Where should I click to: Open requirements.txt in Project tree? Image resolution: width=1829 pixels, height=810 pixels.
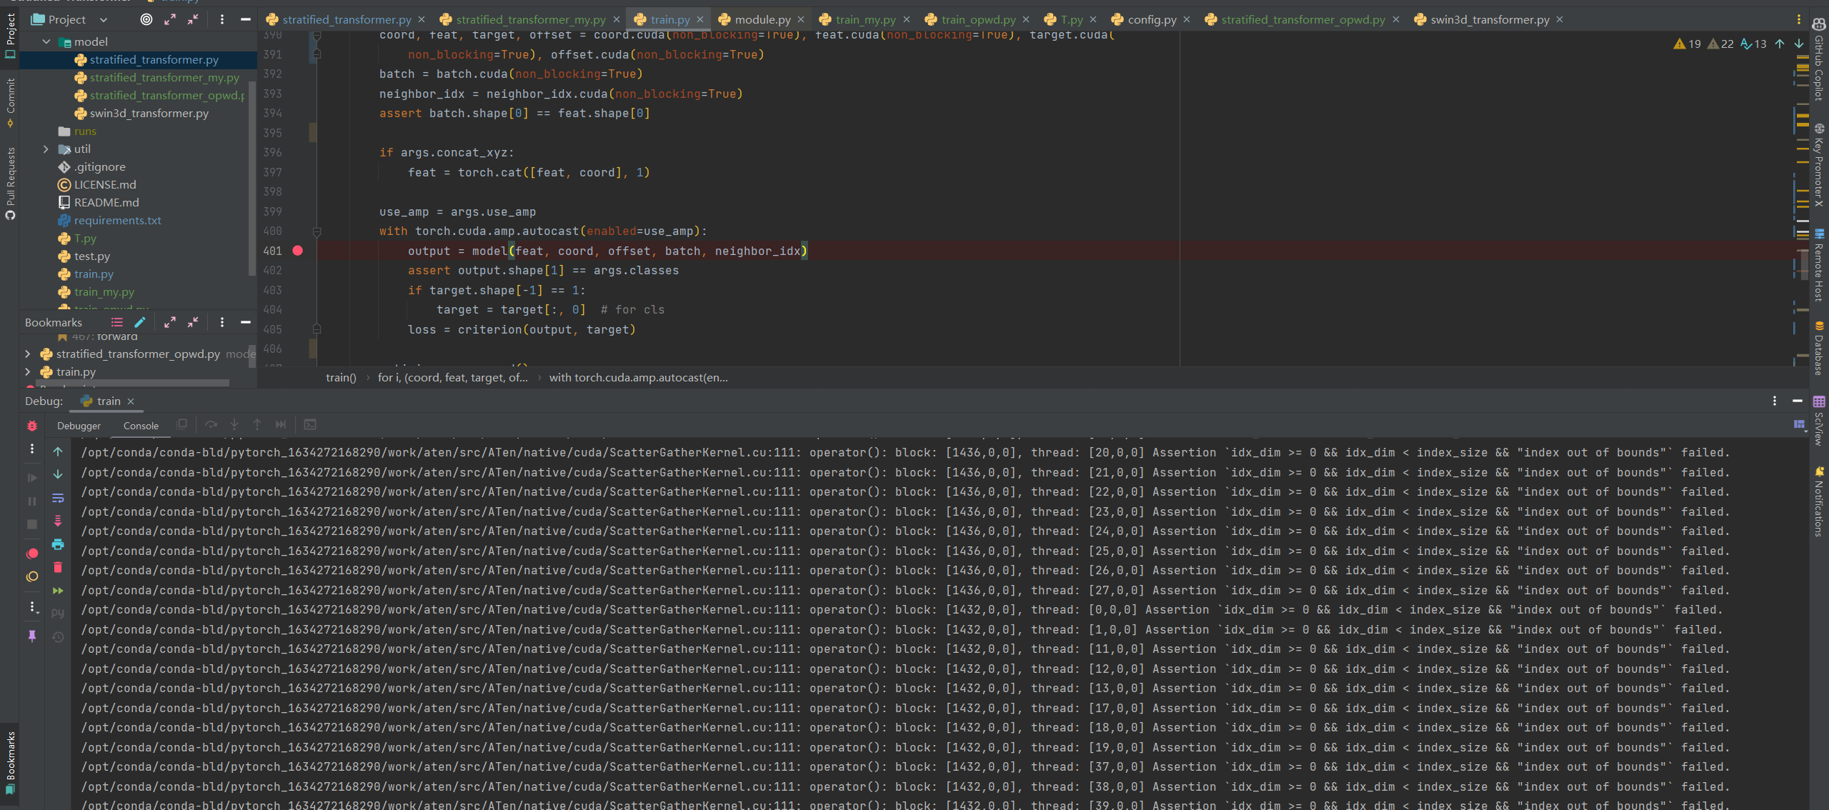tap(117, 221)
